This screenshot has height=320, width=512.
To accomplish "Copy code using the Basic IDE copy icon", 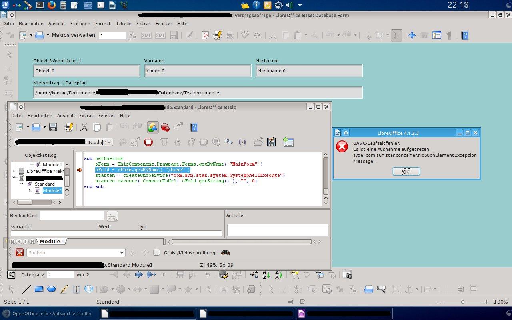I will 97,127.
